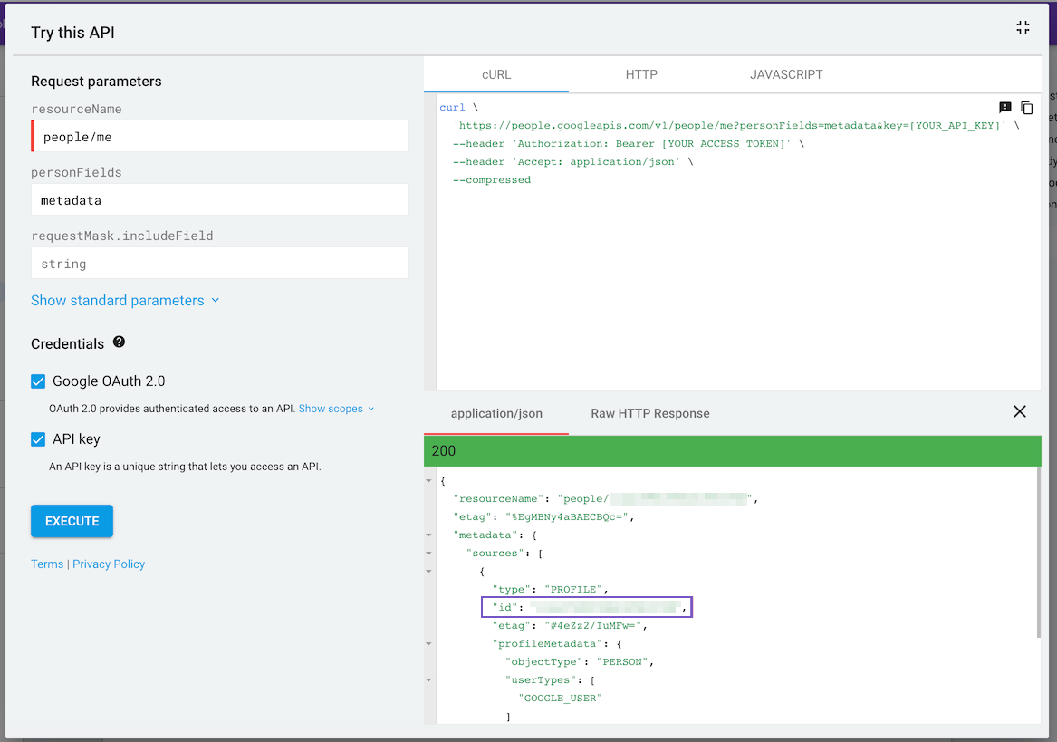Click the "type": "PROFILE" line
1057x742 pixels.
pyautogui.click(x=550, y=590)
